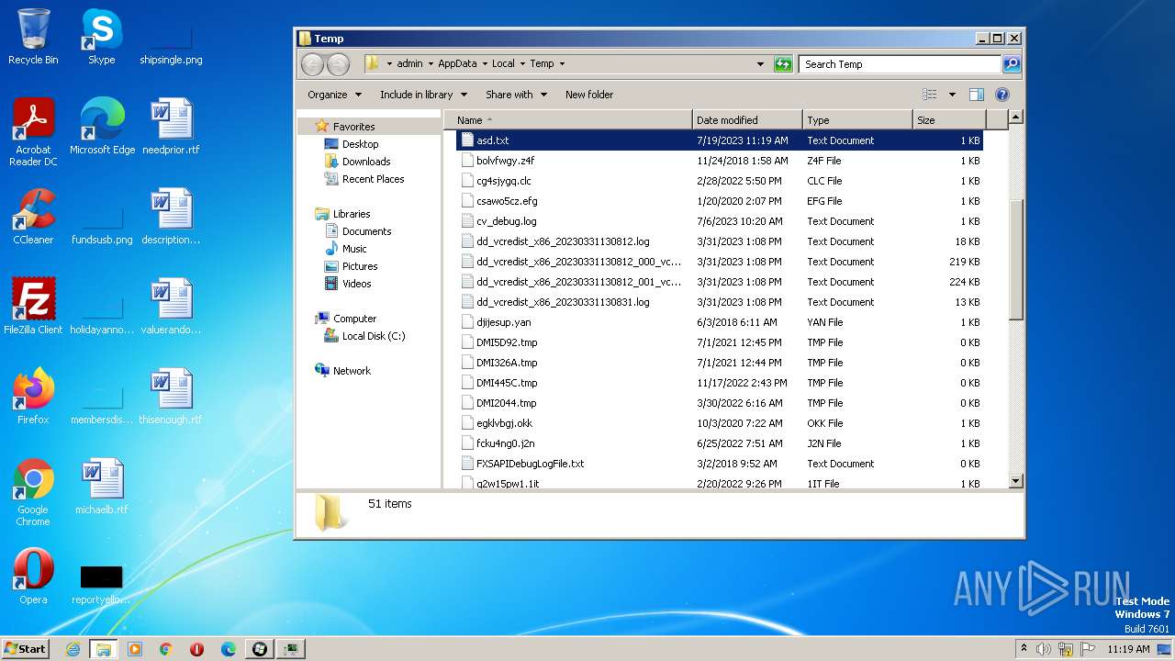Viewport: 1175px width, 661px height.
Task: Open Share with dropdown
Action: [516, 95]
